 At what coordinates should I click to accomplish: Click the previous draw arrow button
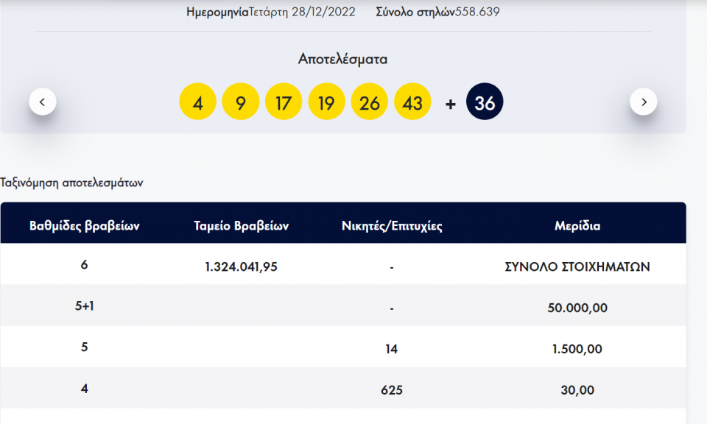(x=43, y=102)
